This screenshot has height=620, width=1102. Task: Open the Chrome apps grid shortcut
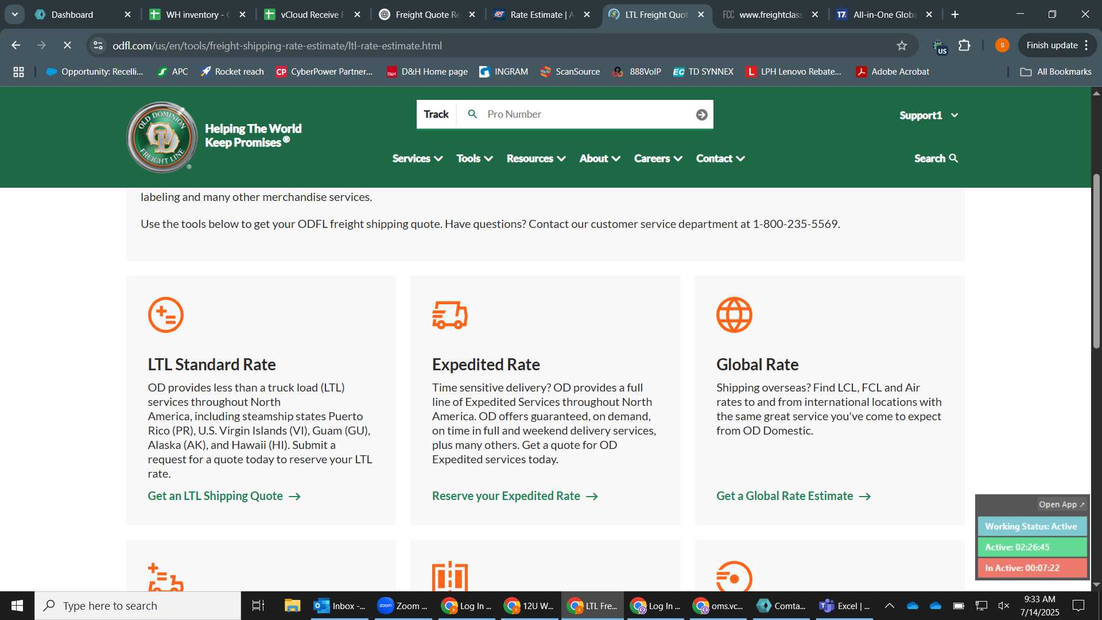click(18, 72)
